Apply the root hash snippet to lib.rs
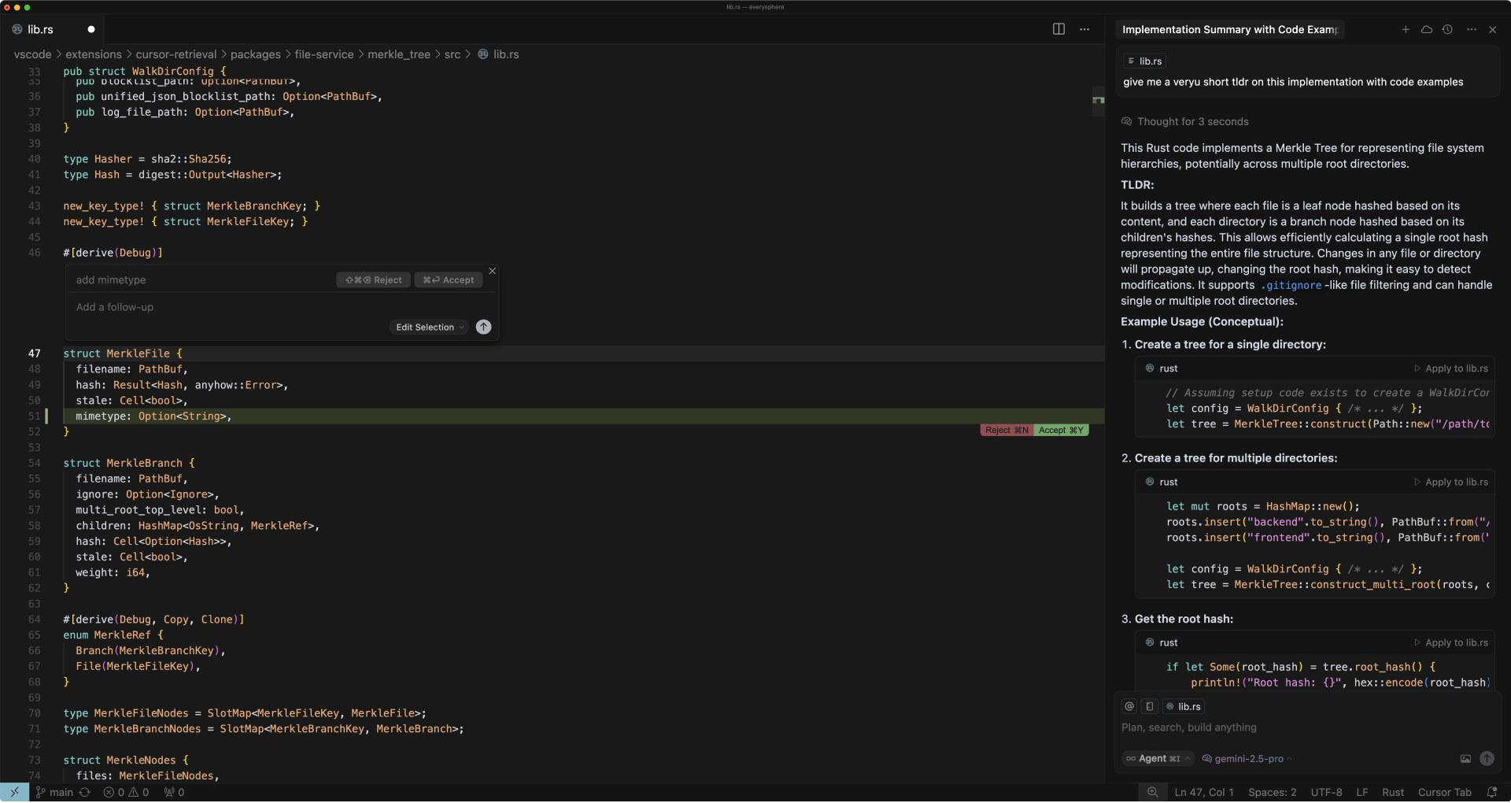This screenshot has height=803, width=1511. [1451, 643]
